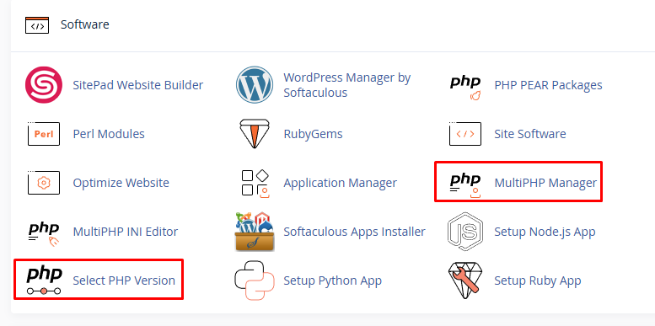The height and width of the screenshot is (326, 655).
Task: Click the Select PHP Version icon
Action: coord(44,281)
